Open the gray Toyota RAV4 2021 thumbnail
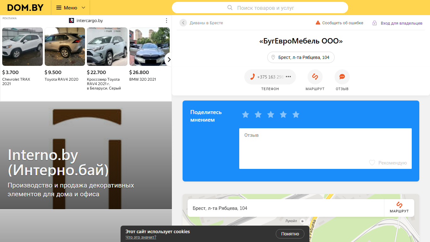 (107, 47)
